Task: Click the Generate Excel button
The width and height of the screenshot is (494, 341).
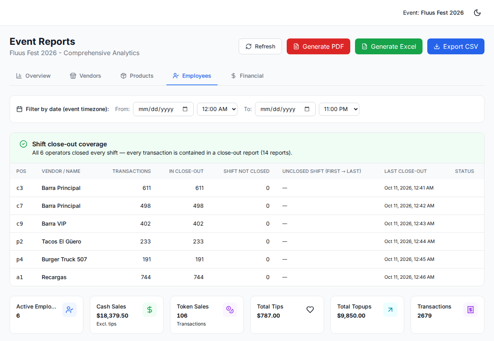Action: (389, 46)
